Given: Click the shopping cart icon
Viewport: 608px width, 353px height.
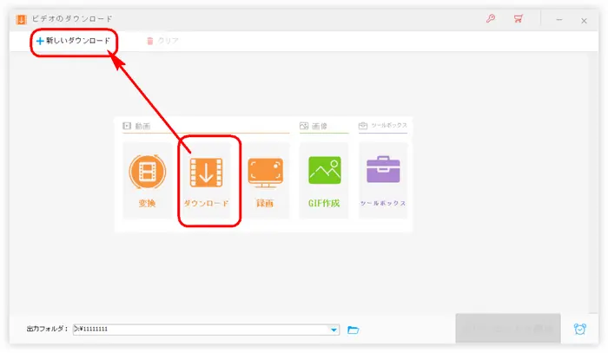Looking at the screenshot, I should pos(518,18).
